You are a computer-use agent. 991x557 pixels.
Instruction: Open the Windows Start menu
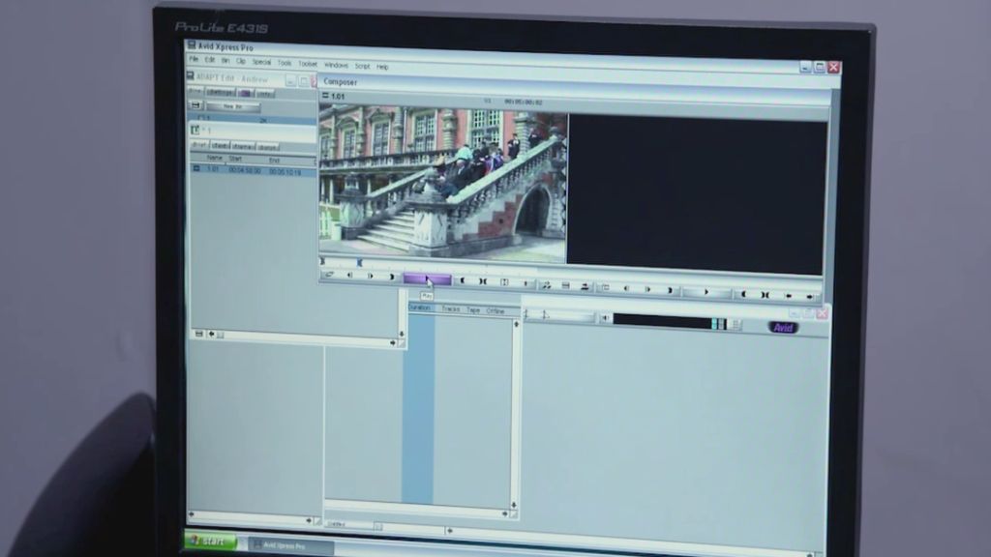click(x=210, y=542)
